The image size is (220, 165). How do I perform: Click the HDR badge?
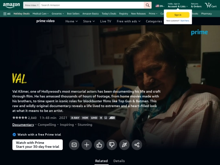tap(85, 118)
